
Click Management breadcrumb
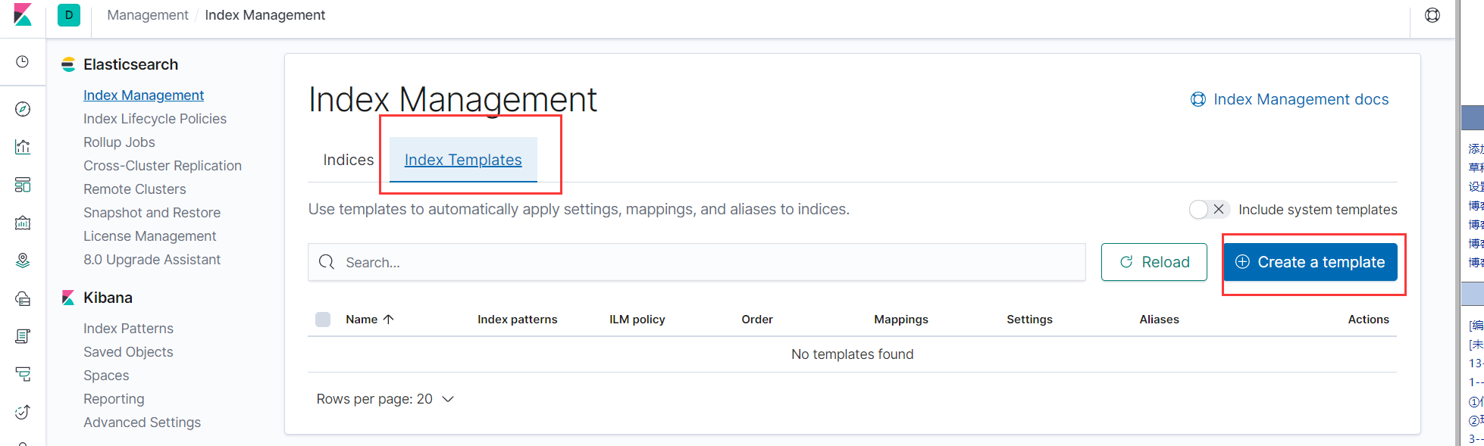pos(148,15)
